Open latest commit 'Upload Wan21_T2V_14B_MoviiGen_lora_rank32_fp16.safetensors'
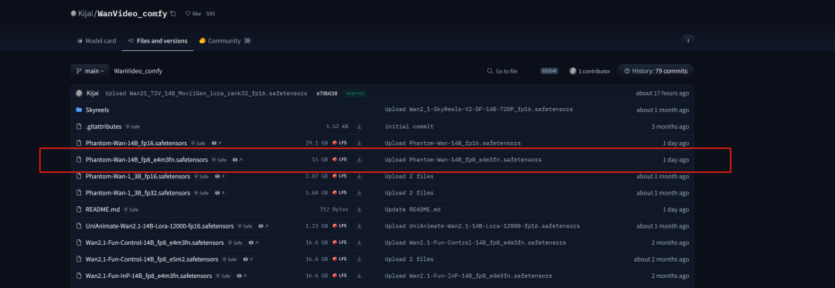Screen dimensions: 835x288 point(206,93)
